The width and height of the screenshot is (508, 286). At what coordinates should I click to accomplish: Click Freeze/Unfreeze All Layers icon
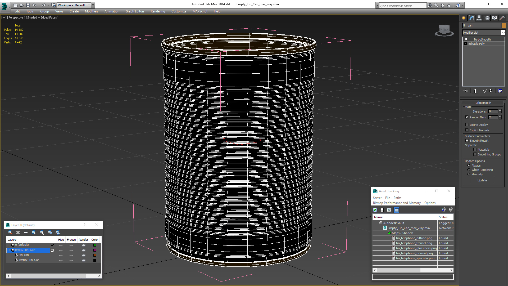coord(58,233)
